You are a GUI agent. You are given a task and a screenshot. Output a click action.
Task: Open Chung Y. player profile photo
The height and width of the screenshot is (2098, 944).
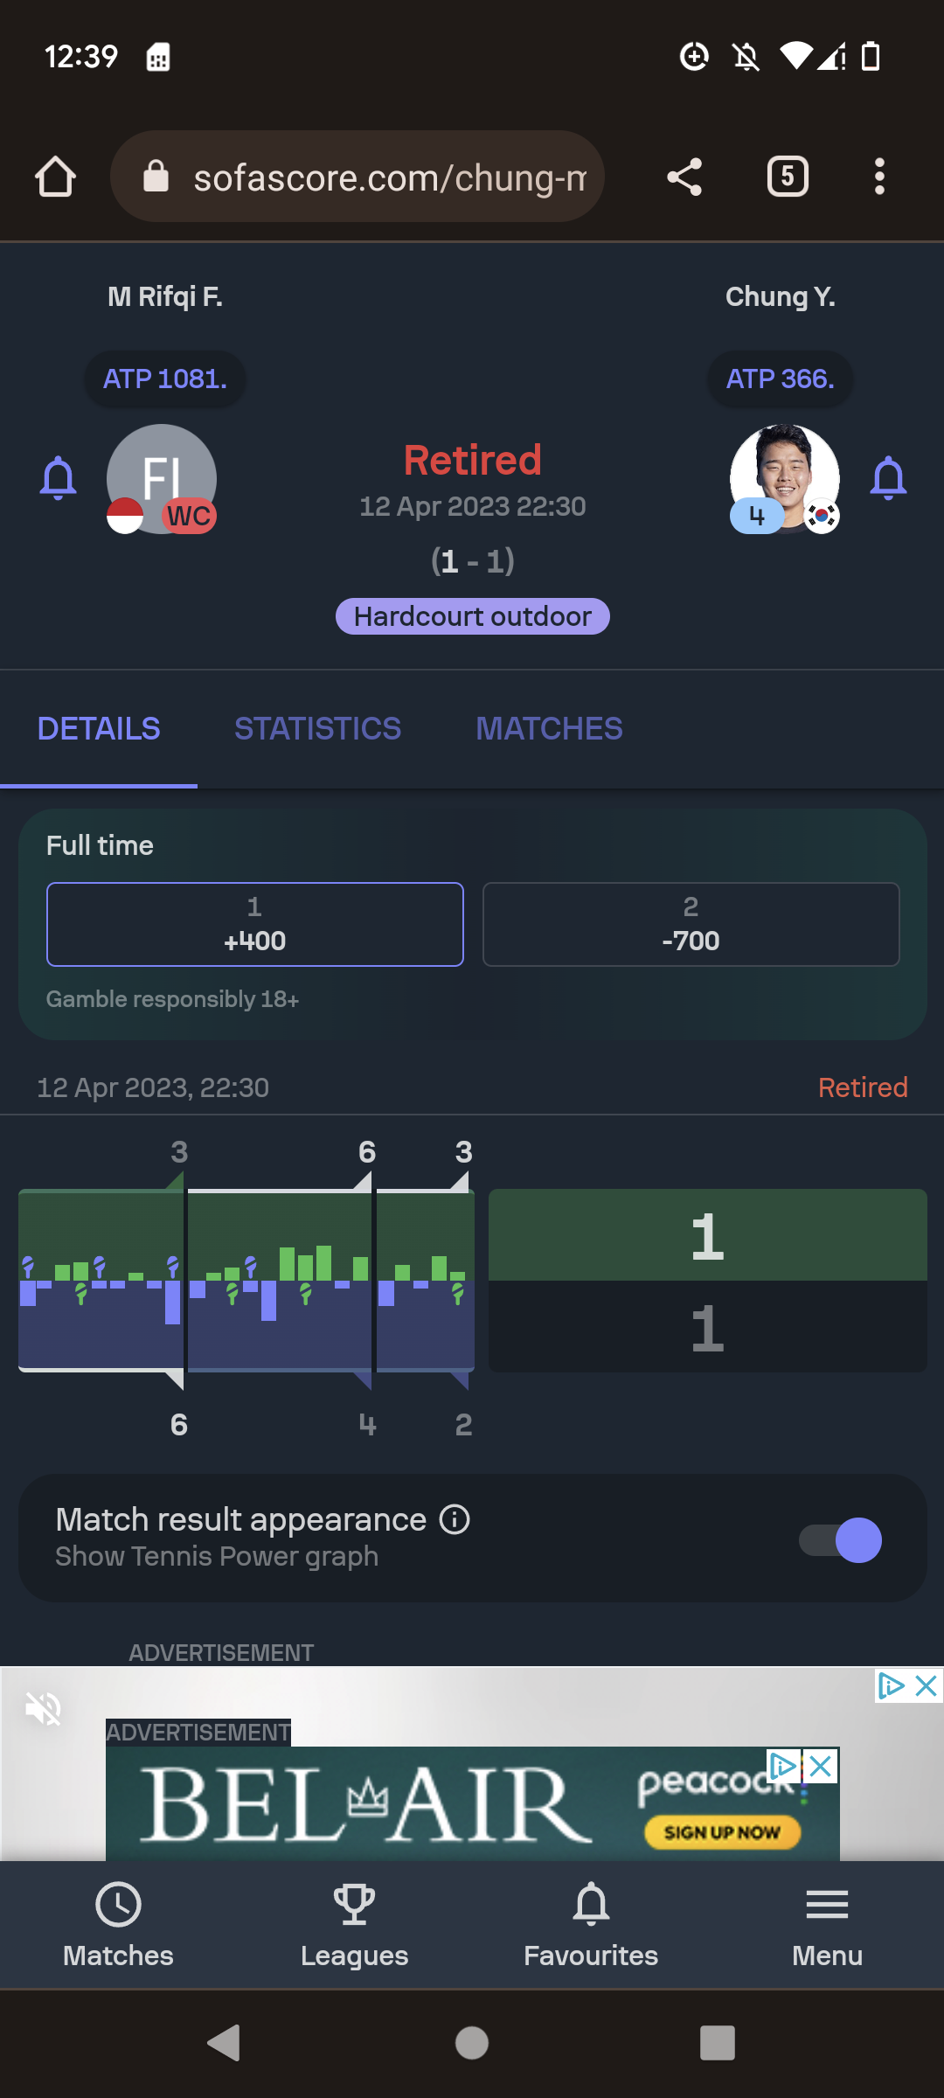pyautogui.click(x=785, y=476)
